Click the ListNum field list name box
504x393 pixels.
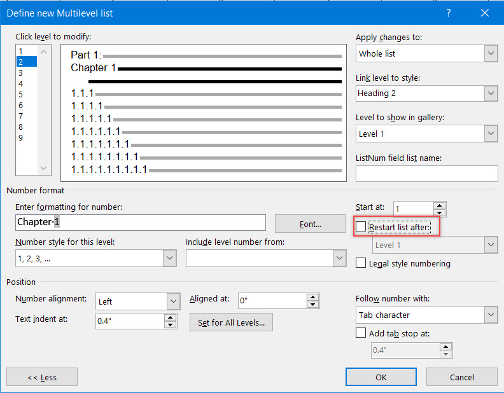pyautogui.click(x=426, y=174)
